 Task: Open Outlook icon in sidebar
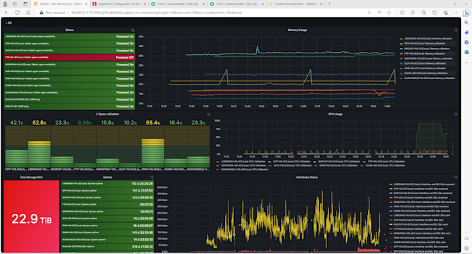click(466, 52)
